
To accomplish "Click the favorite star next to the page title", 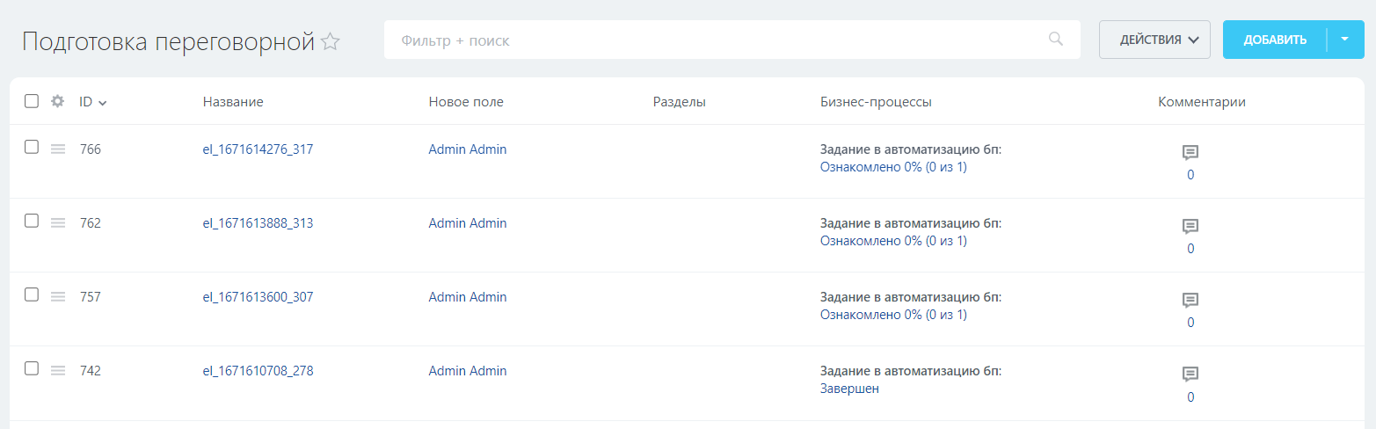I will pos(331,41).
